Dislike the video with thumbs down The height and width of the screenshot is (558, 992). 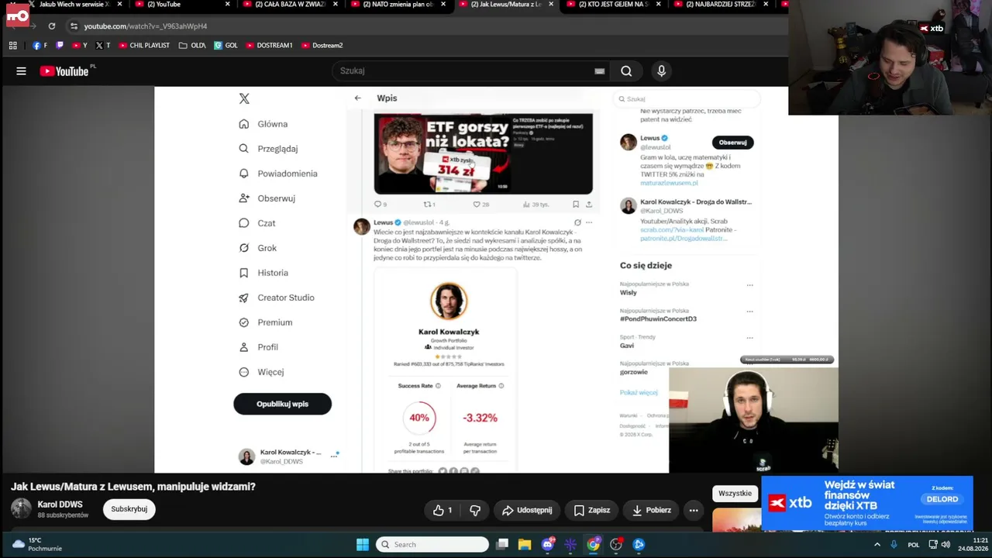(x=475, y=510)
